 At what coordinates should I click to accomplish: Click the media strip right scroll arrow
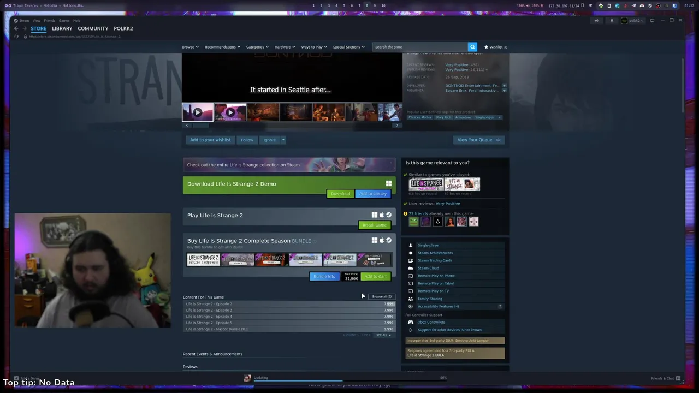(397, 126)
